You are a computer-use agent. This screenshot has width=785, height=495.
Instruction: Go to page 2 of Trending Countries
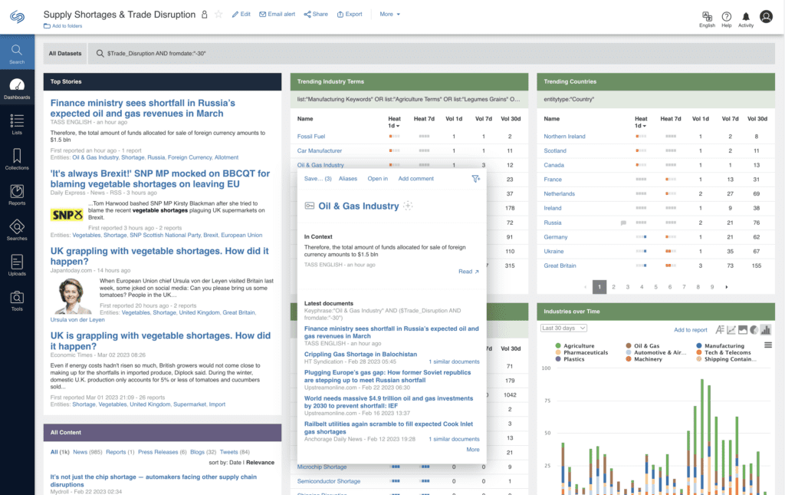point(613,287)
